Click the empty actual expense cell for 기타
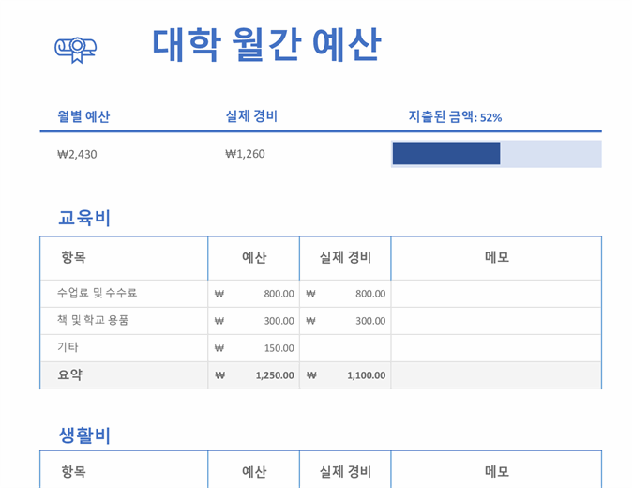633x488 pixels. [345, 348]
